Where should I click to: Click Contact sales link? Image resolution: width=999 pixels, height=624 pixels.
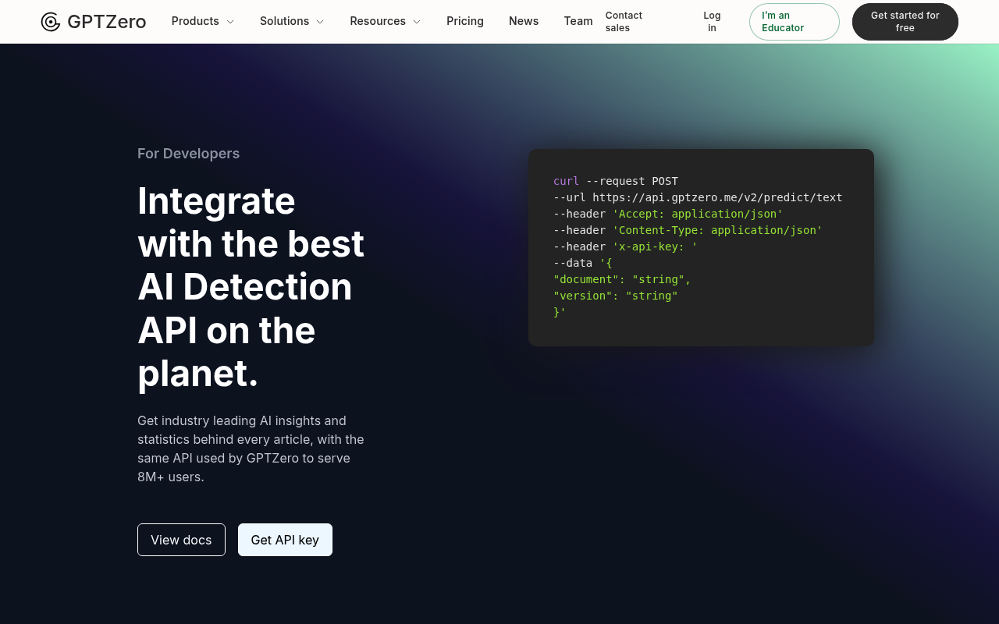624,21
